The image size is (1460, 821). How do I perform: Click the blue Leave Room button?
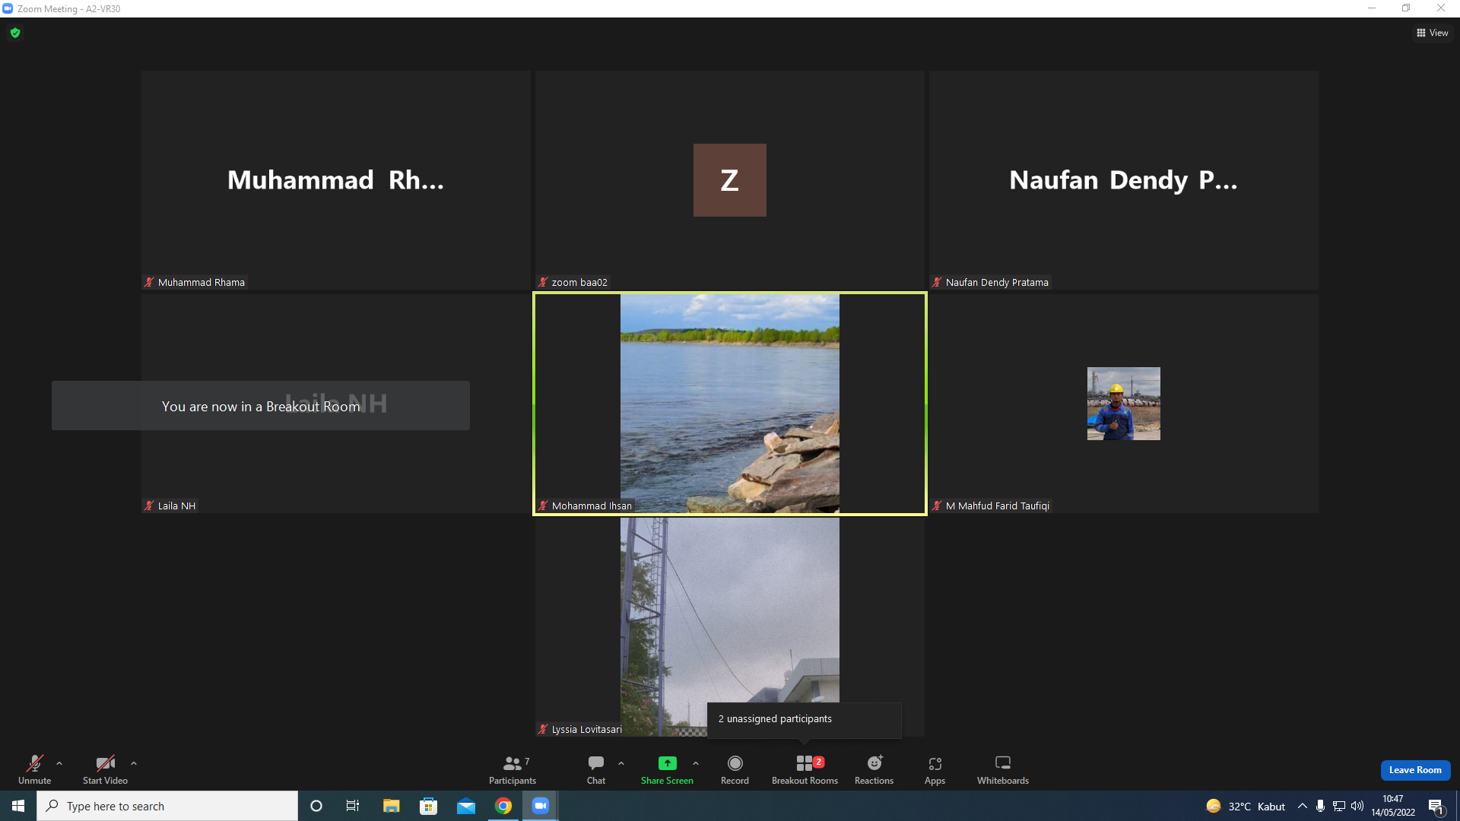pyautogui.click(x=1415, y=770)
